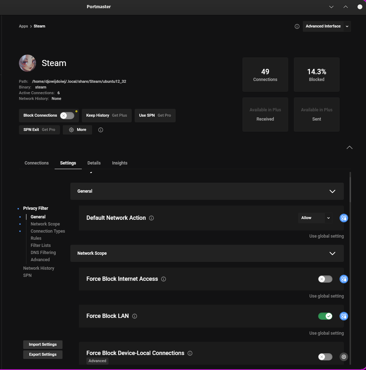Click the blue icon beside Force Block LAN toggle
This screenshot has width=366, height=370.
pos(344,316)
